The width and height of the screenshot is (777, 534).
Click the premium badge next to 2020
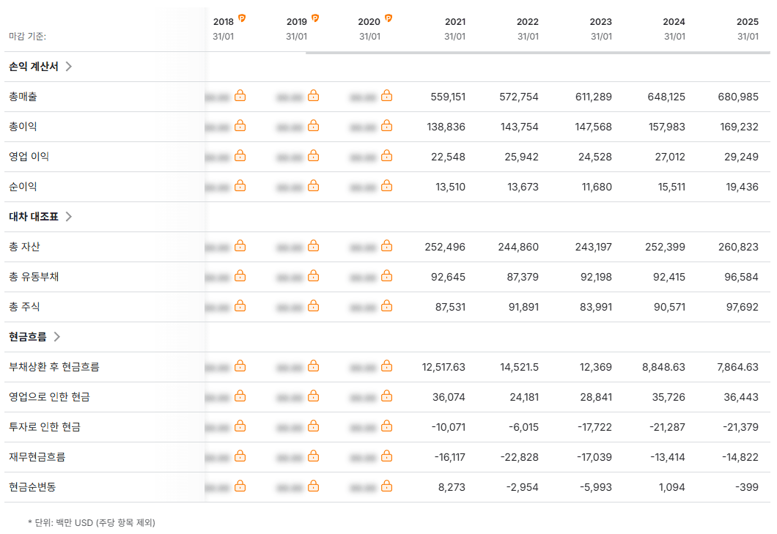[388, 18]
